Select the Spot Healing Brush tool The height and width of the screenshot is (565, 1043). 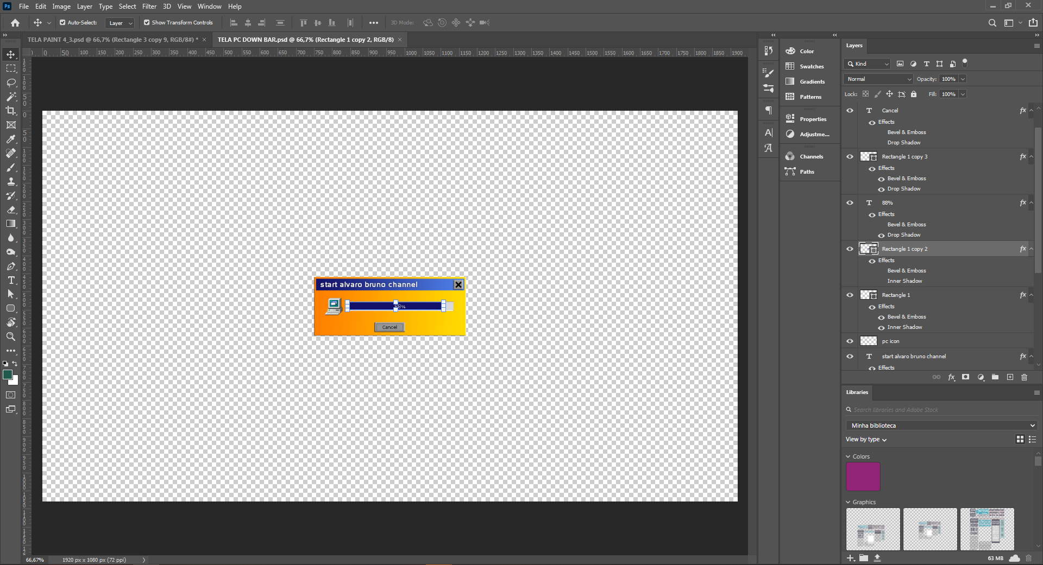coord(11,153)
